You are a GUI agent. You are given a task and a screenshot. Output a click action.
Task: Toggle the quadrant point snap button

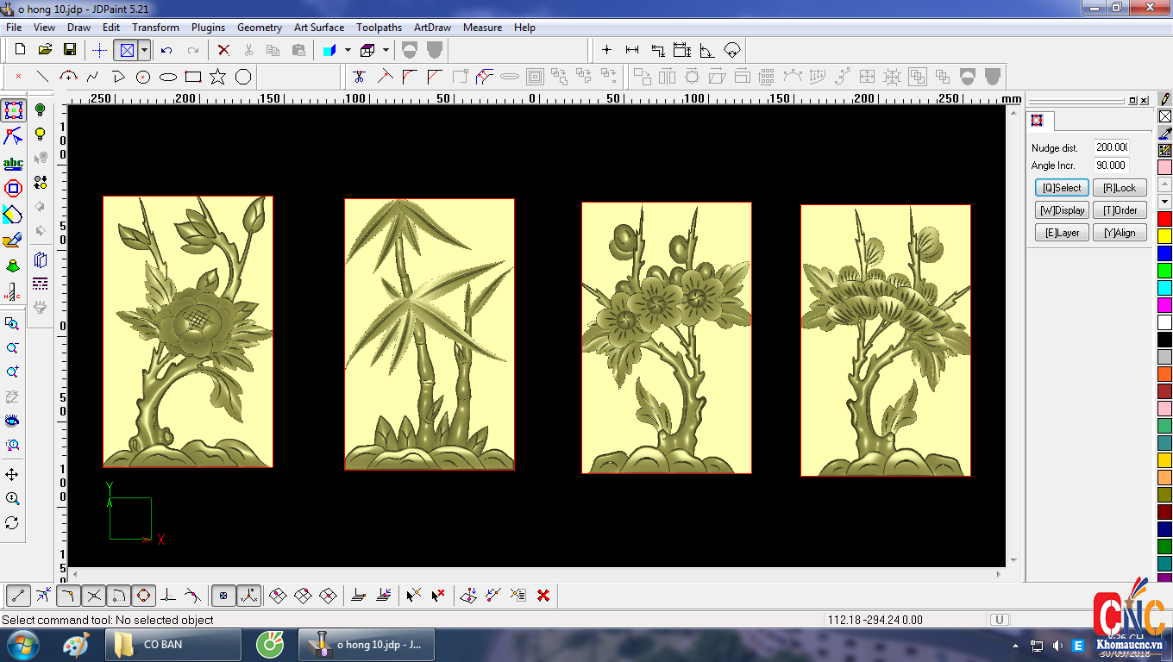(143, 595)
